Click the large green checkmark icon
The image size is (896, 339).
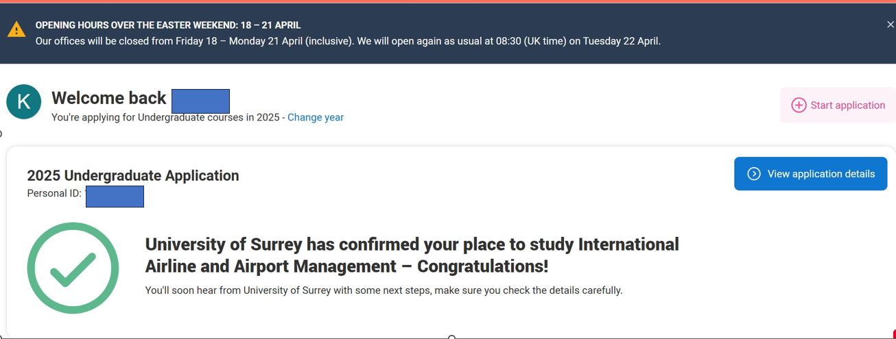(x=73, y=268)
